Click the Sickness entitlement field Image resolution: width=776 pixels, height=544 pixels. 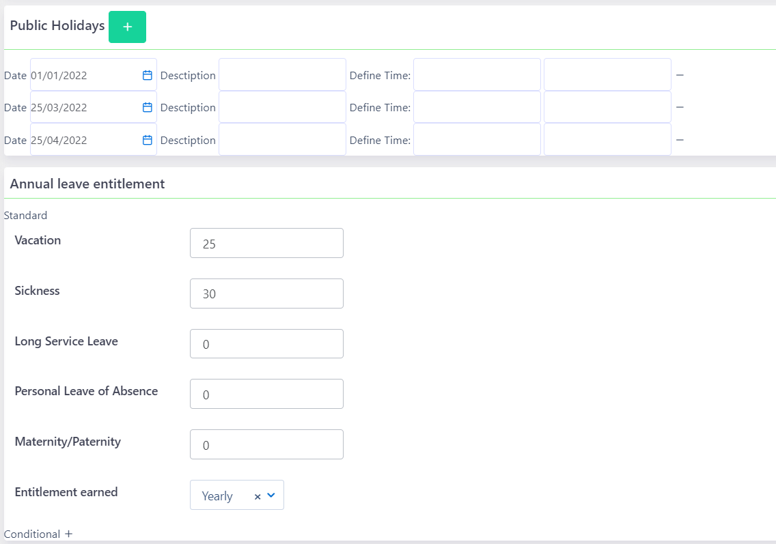(266, 294)
